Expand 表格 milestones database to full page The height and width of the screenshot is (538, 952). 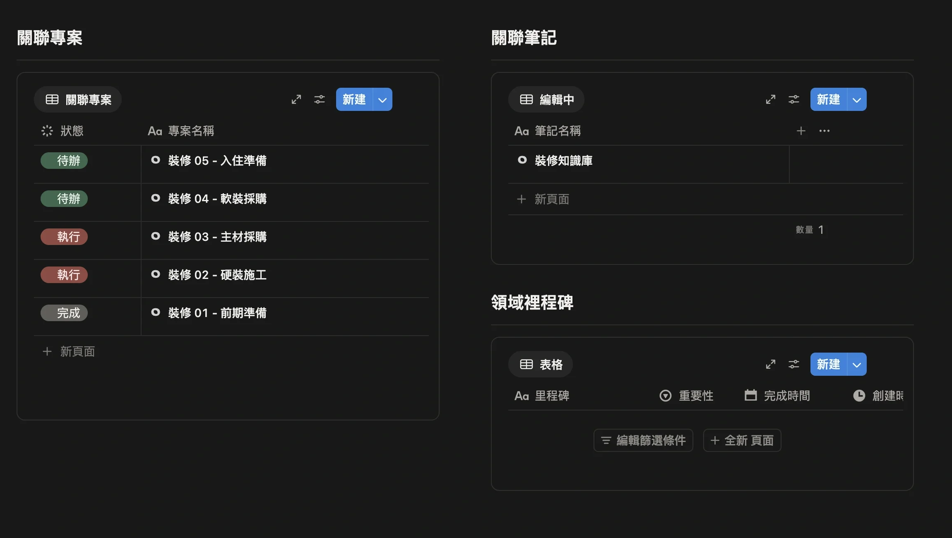coord(770,364)
